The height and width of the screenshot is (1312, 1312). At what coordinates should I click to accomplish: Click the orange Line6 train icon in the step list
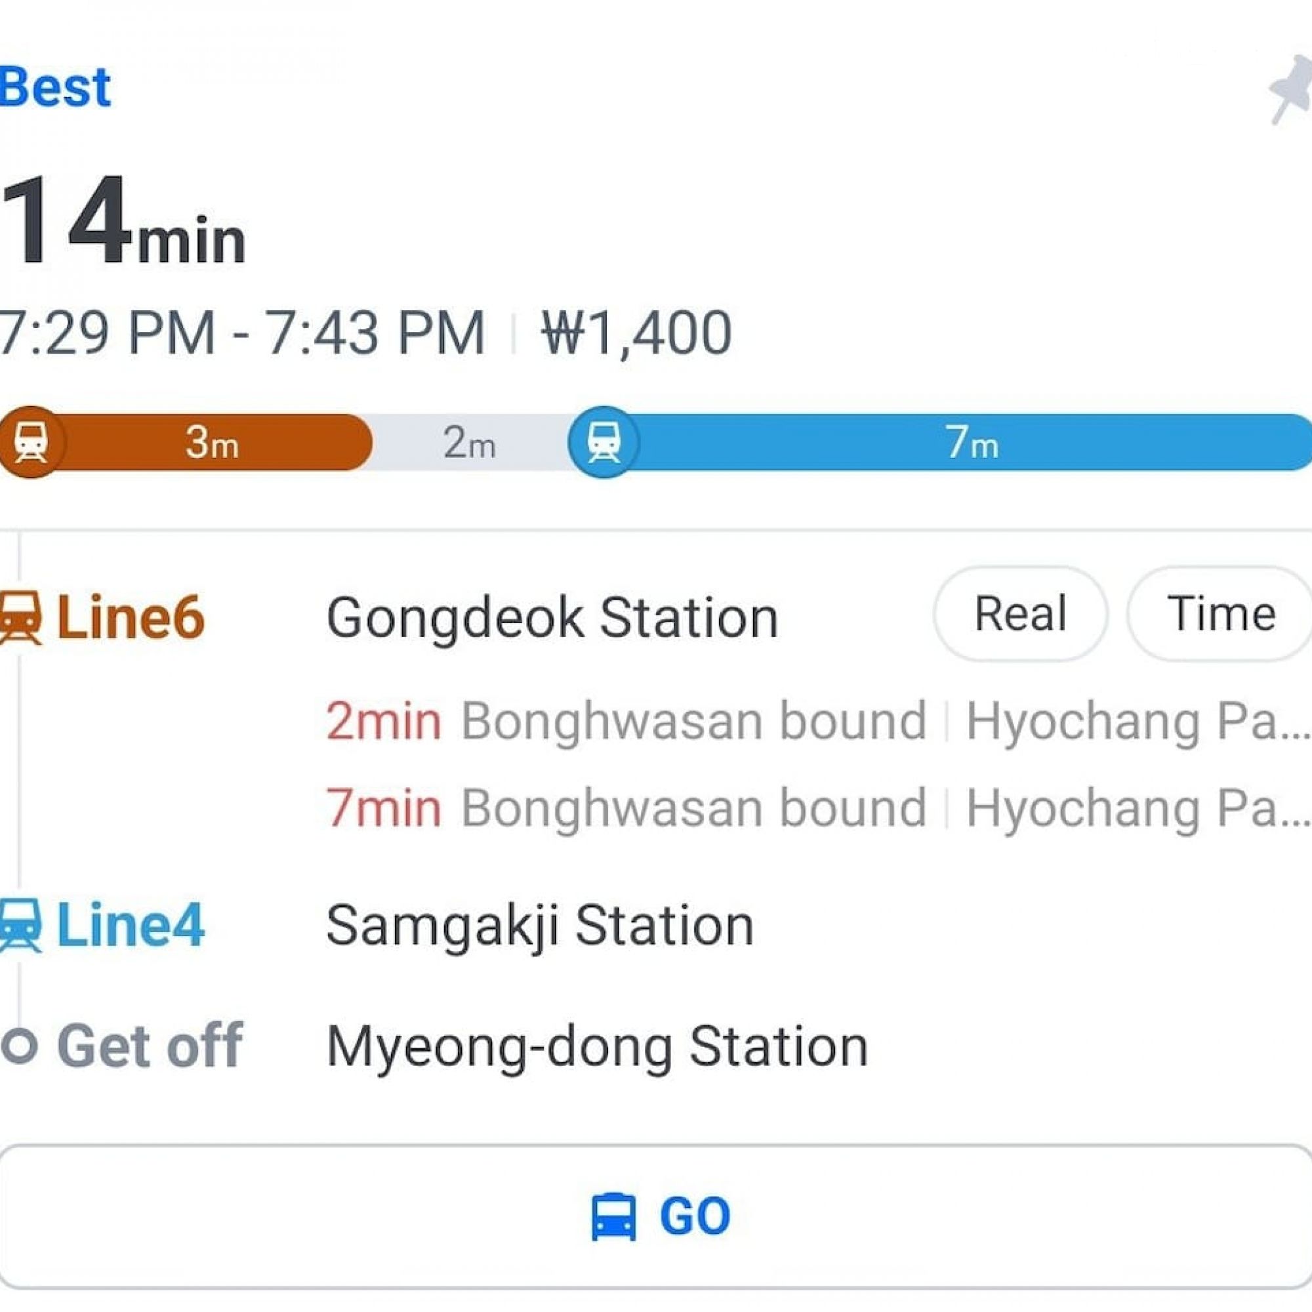click(20, 617)
